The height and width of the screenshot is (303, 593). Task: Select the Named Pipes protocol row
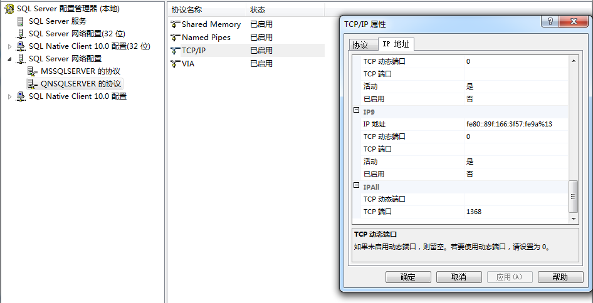[x=246, y=38]
